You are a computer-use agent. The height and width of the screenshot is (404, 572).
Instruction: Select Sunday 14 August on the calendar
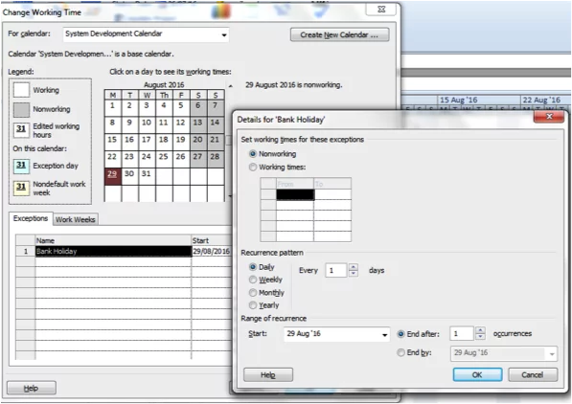click(x=216, y=125)
